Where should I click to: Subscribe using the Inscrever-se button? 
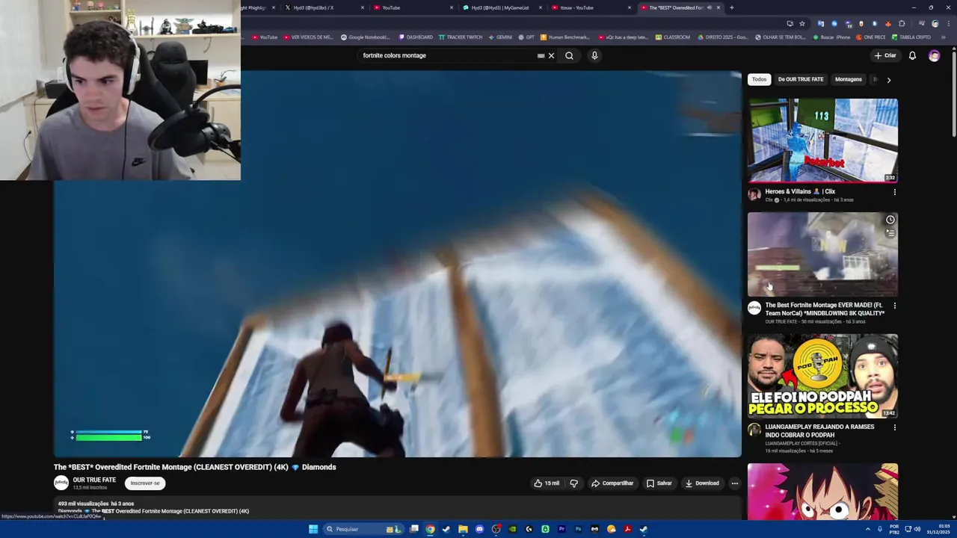tap(145, 483)
